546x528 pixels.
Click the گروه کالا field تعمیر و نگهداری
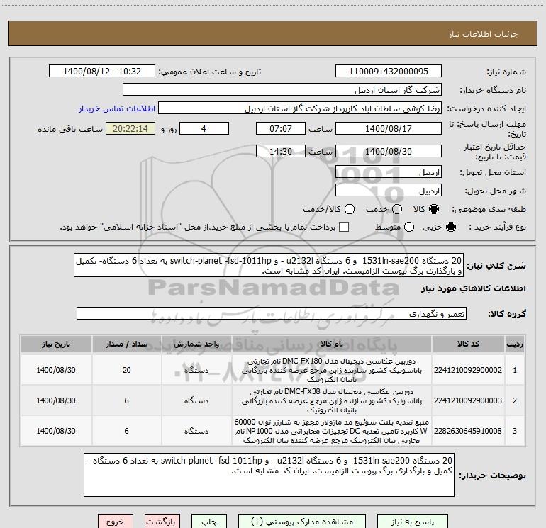point(272,313)
